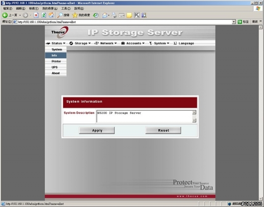Open the File (檔案) menu

7,8
